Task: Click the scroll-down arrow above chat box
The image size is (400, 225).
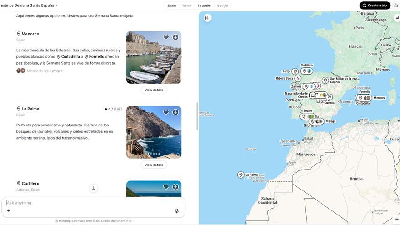Action: [x=94, y=188]
